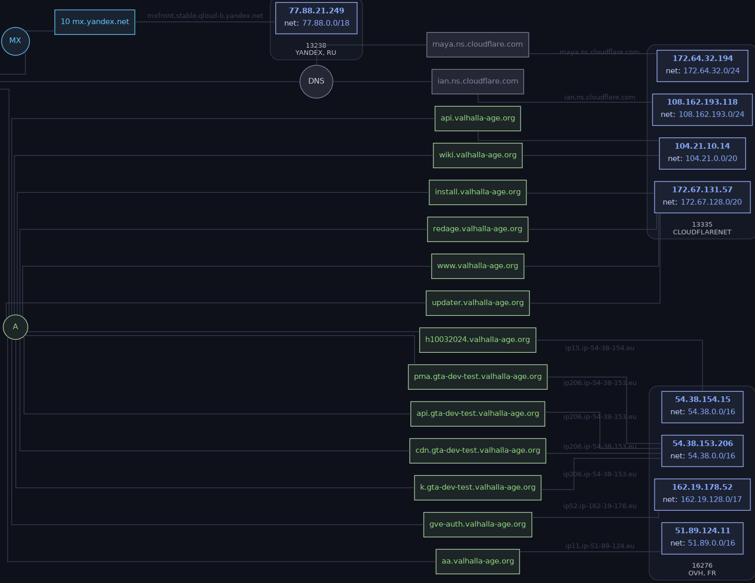755x583 pixels.
Task: Click the gve-auth.valhalla-age.org host node
Action: pyautogui.click(x=477, y=525)
